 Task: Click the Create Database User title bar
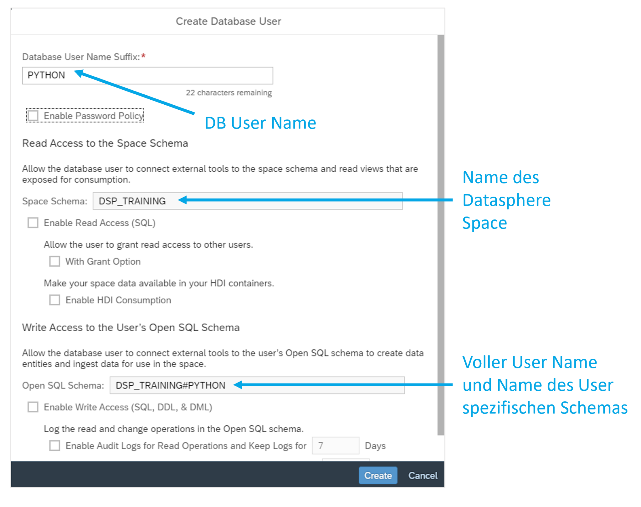coord(228,21)
